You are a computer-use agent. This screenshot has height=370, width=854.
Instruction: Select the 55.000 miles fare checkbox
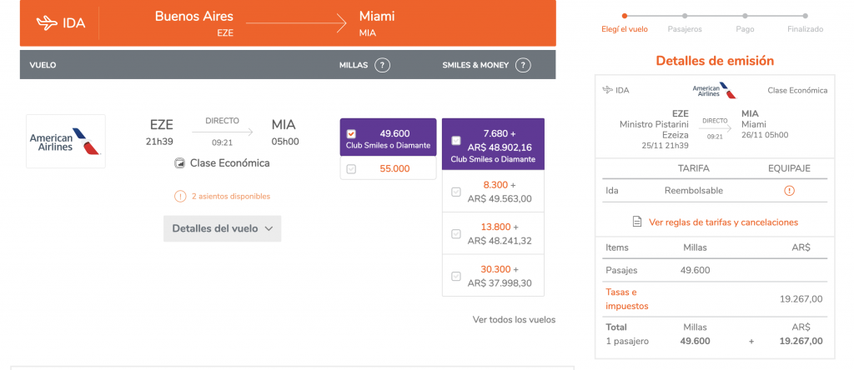coord(351,169)
